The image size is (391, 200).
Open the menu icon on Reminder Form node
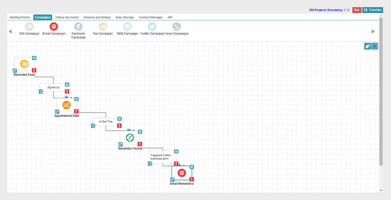click(x=34, y=58)
